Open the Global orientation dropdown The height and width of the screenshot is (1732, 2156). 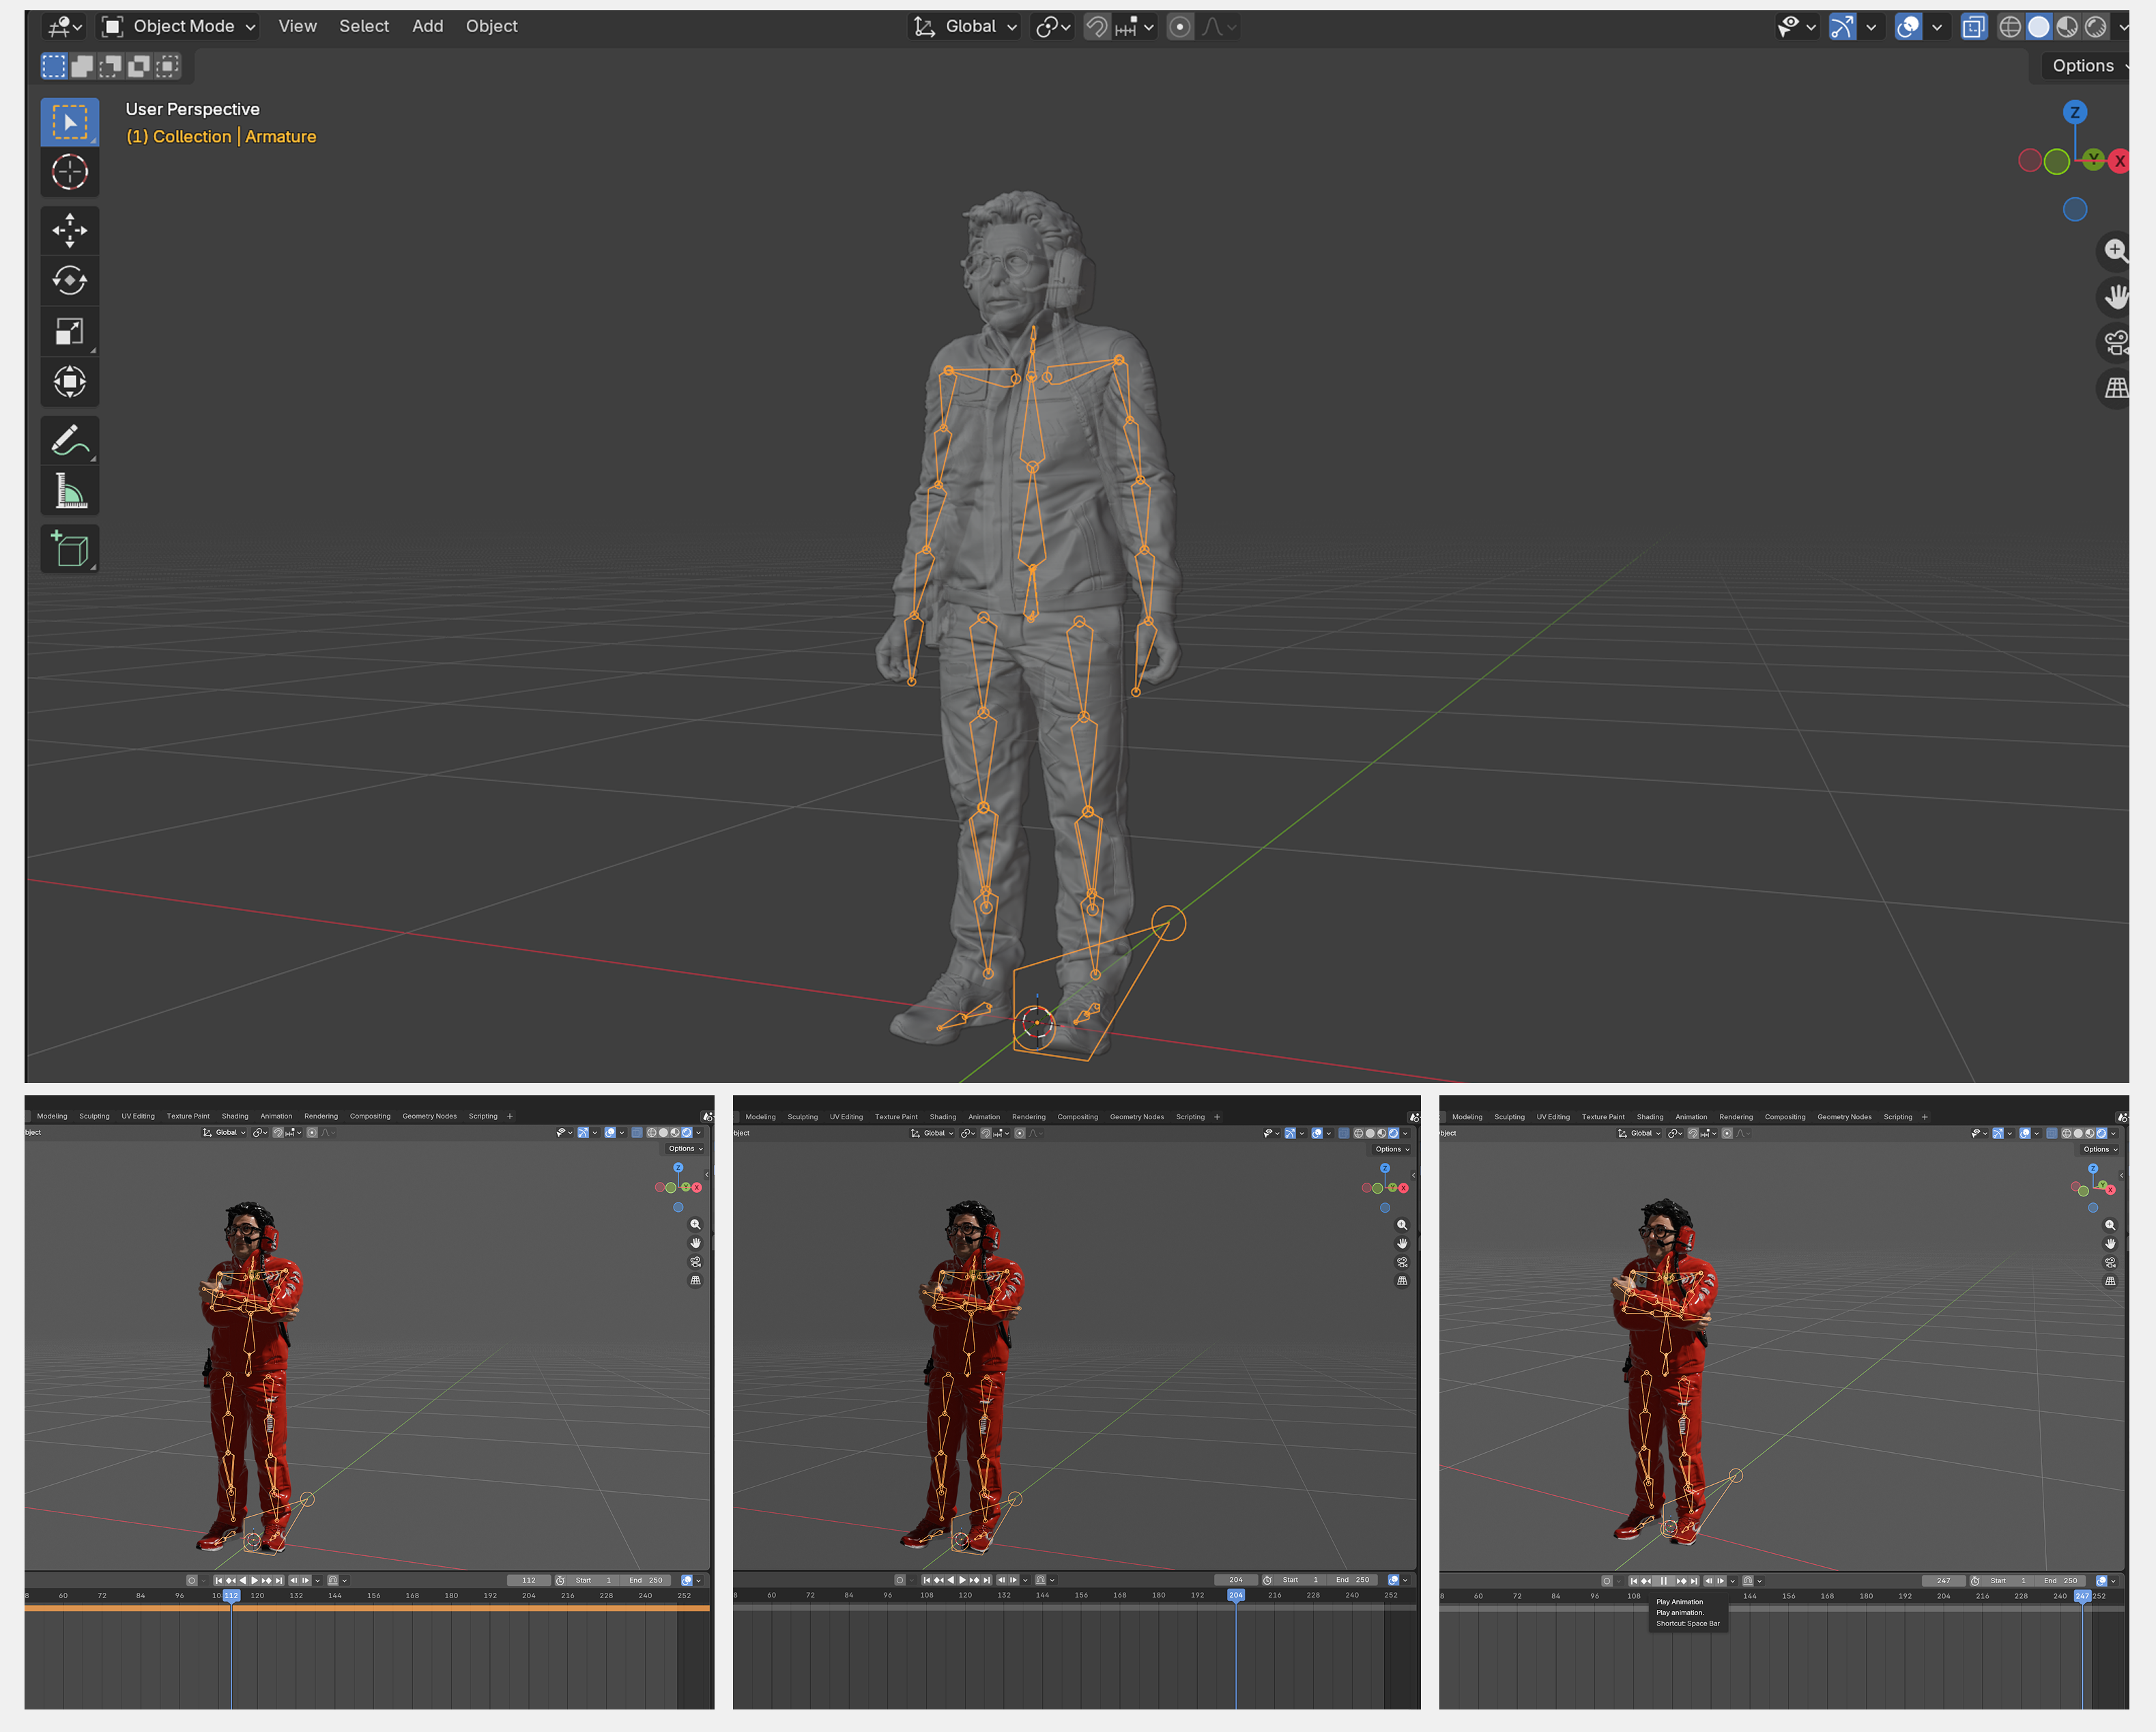[965, 27]
